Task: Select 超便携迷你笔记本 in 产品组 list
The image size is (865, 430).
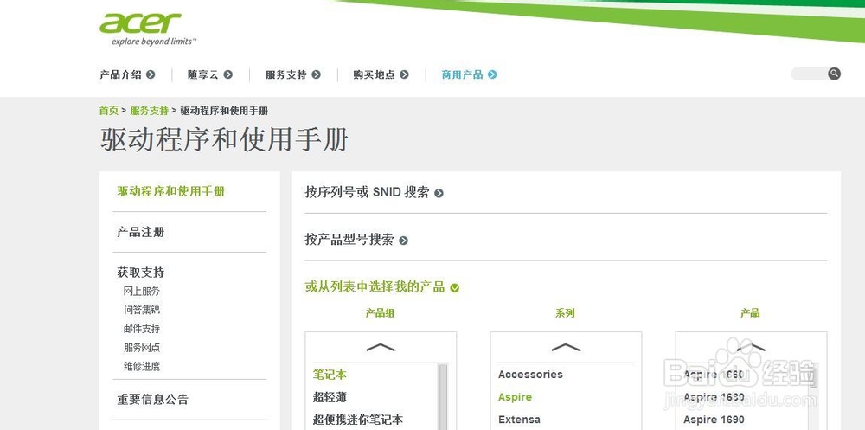Action: 358,420
